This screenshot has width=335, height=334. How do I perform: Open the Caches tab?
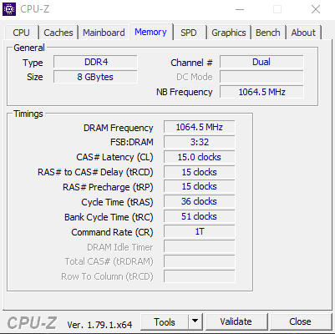pyautogui.click(x=58, y=33)
